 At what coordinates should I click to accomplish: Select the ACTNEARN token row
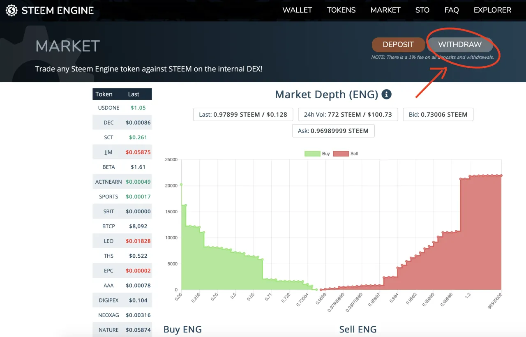pyautogui.click(x=122, y=182)
